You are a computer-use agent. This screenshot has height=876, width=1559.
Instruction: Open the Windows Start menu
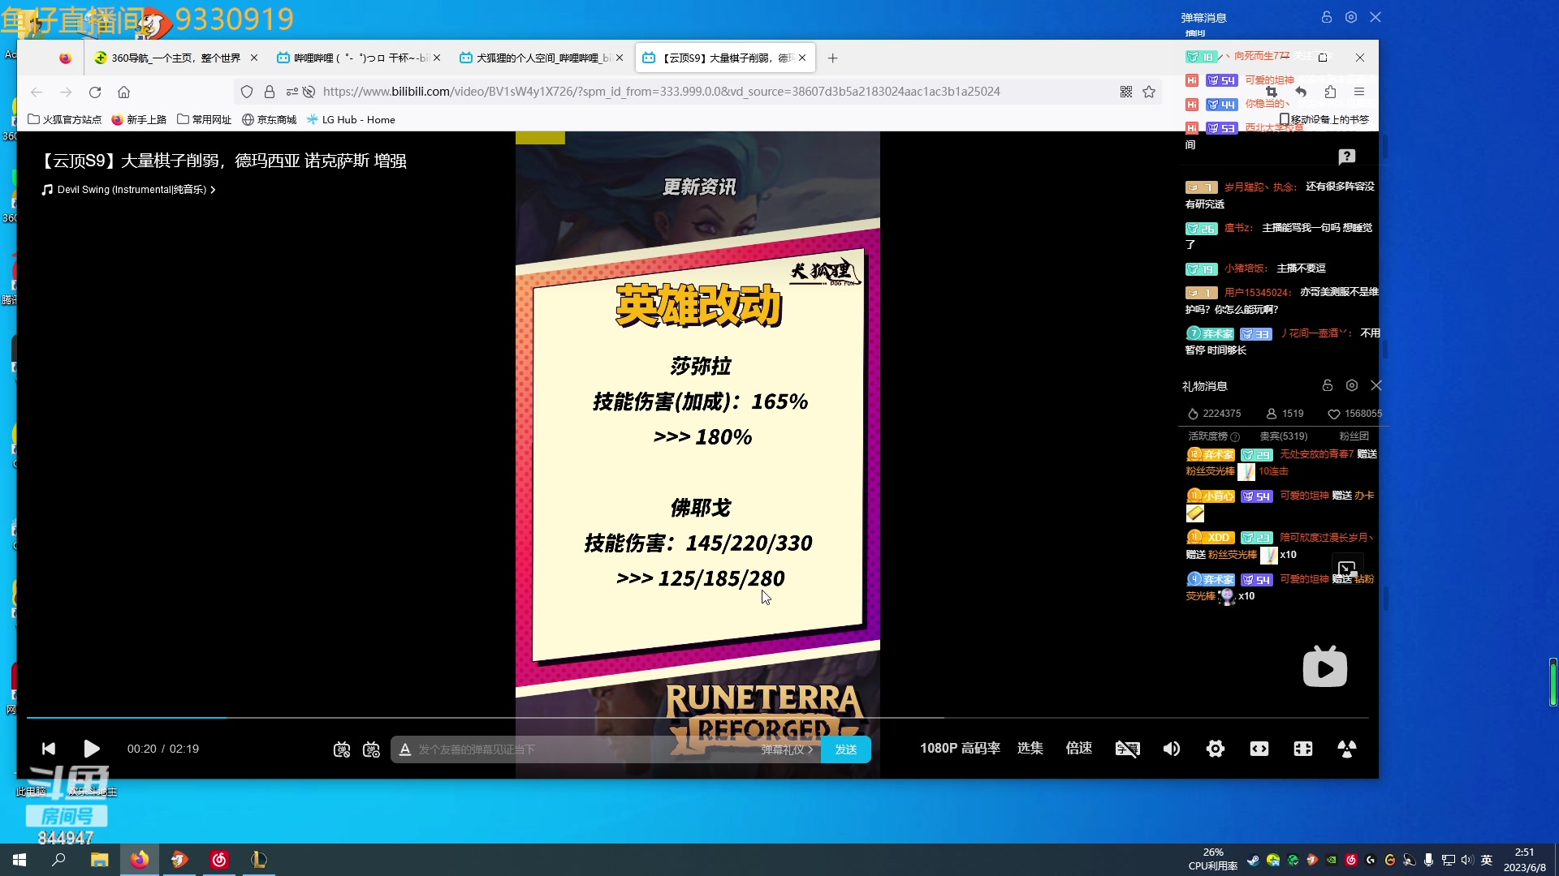tap(19, 860)
